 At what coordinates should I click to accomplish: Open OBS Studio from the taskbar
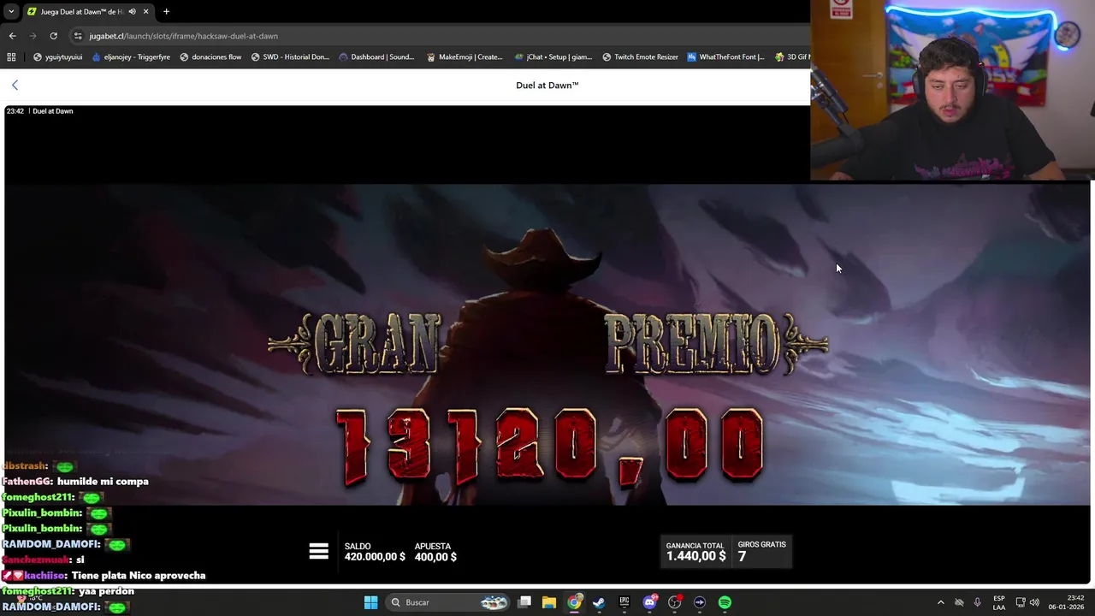(x=674, y=602)
